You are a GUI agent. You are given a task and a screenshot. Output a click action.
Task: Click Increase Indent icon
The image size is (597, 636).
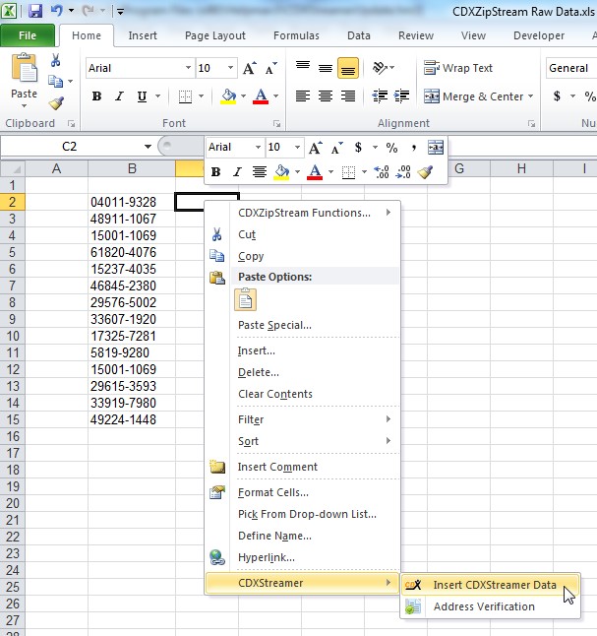tap(401, 96)
